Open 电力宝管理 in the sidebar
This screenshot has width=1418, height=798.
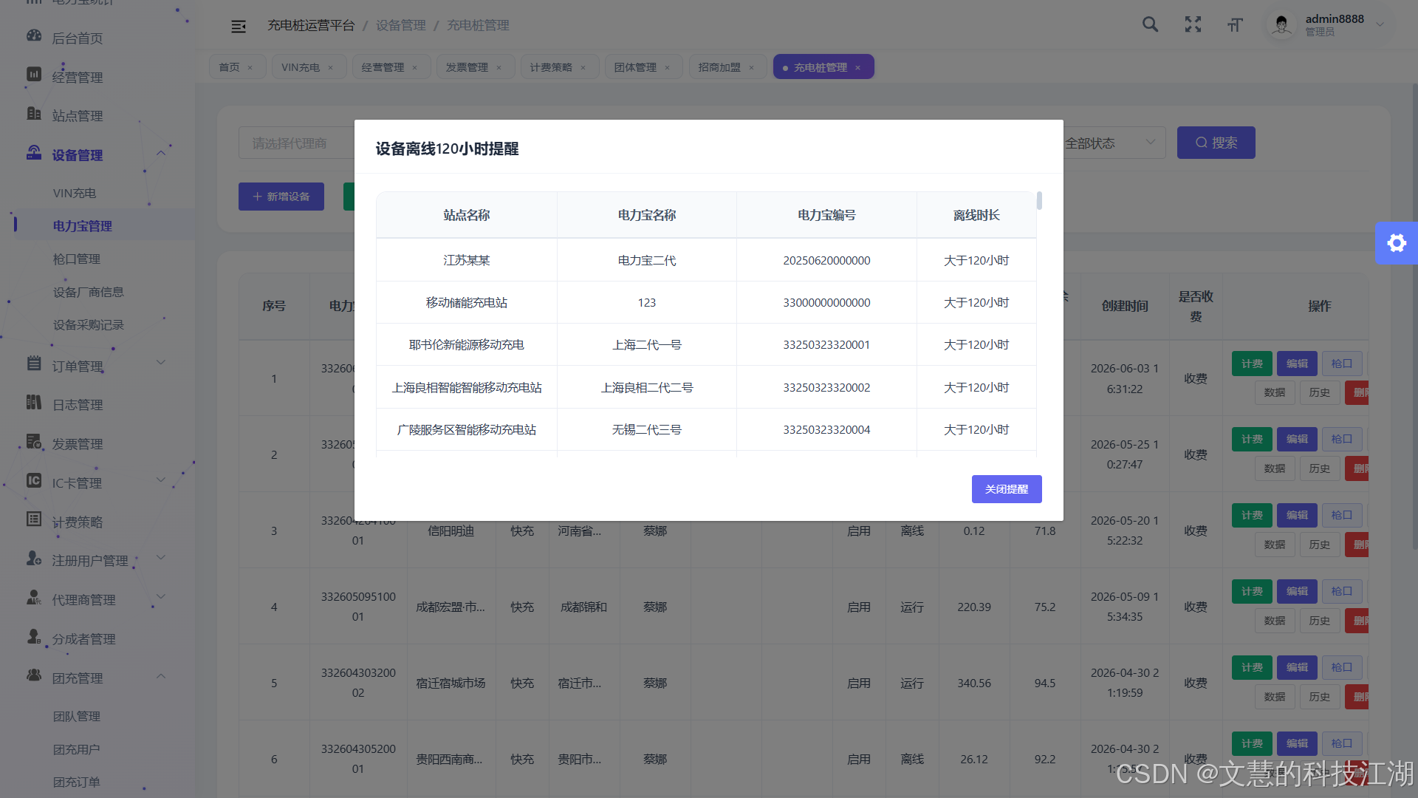(x=82, y=226)
